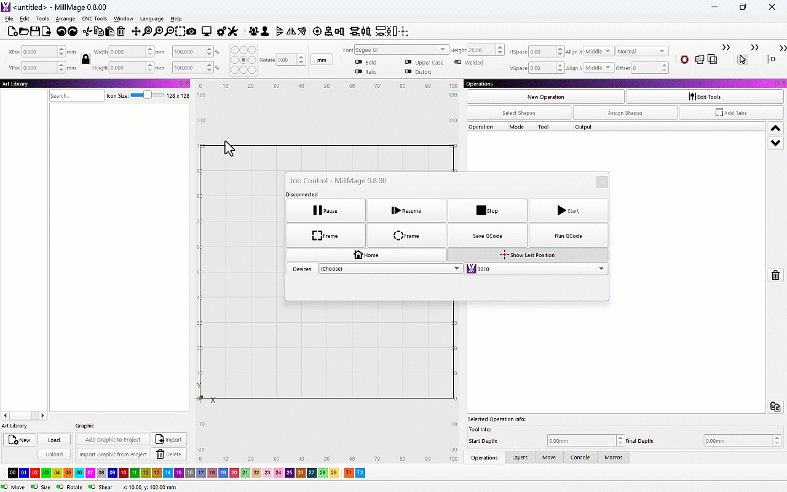Click the pan/move view arrows icon
787x492 pixels.
136,31
